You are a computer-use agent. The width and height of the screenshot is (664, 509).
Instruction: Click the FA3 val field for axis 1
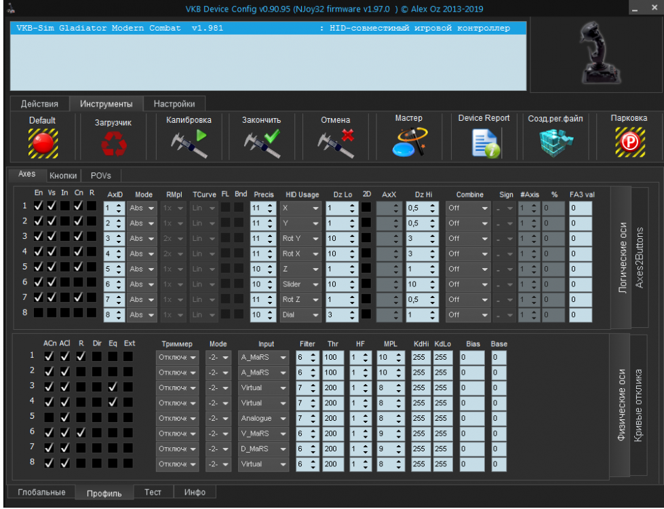pos(581,208)
